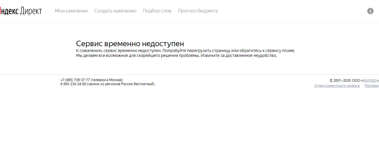379x162 pixels.
Task: Open Подбор слов page
Action: [x=157, y=11]
